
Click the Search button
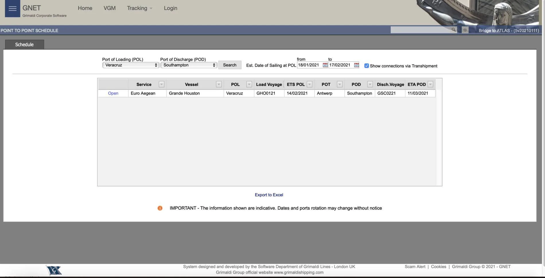[230, 65]
